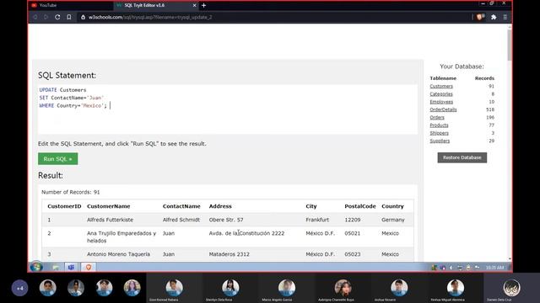This screenshot has height=303, width=540.
Task: Open the Products table link
Action: tap(439, 125)
